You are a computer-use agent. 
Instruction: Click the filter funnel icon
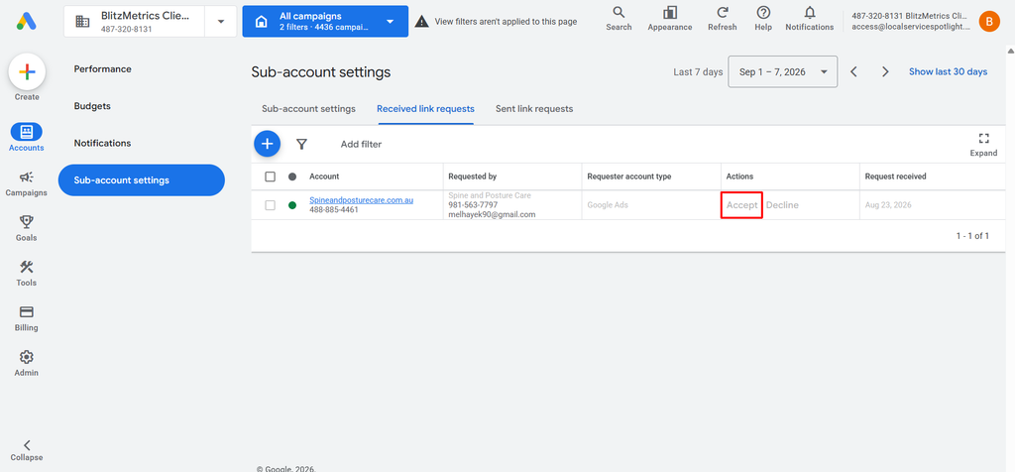(301, 144)
